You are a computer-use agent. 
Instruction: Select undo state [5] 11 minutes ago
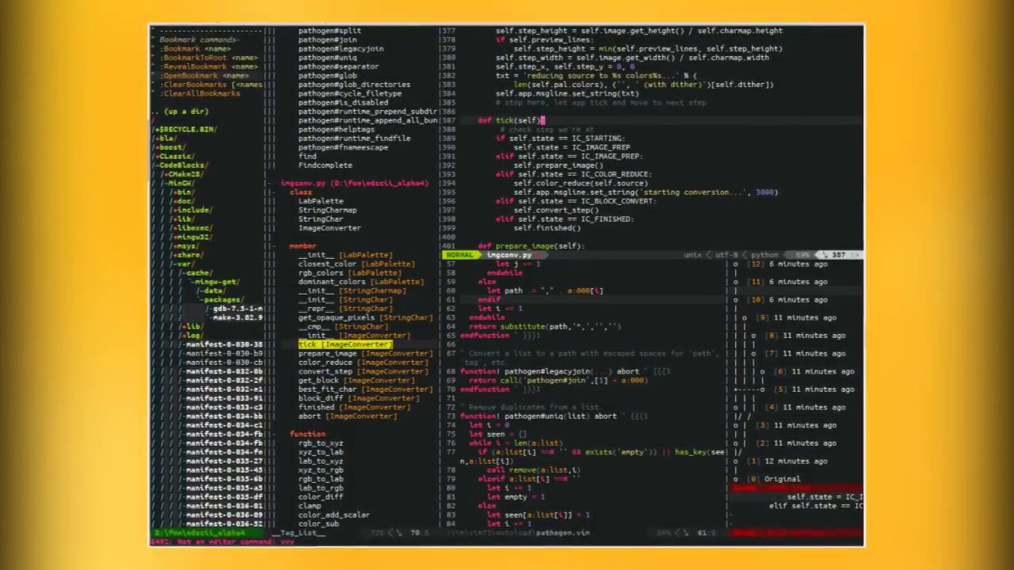point(815,389)
